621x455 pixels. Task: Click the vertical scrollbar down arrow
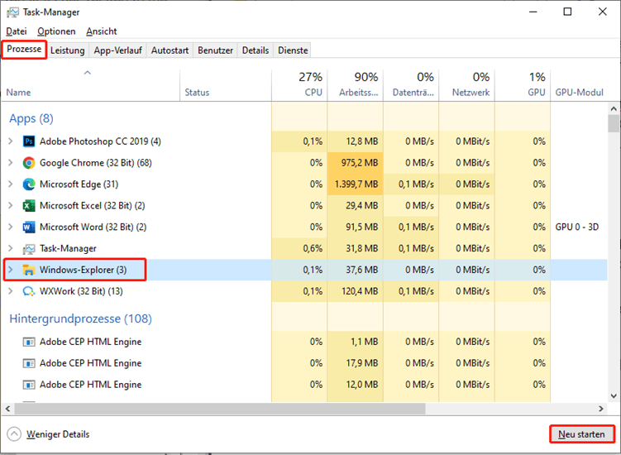614,395
